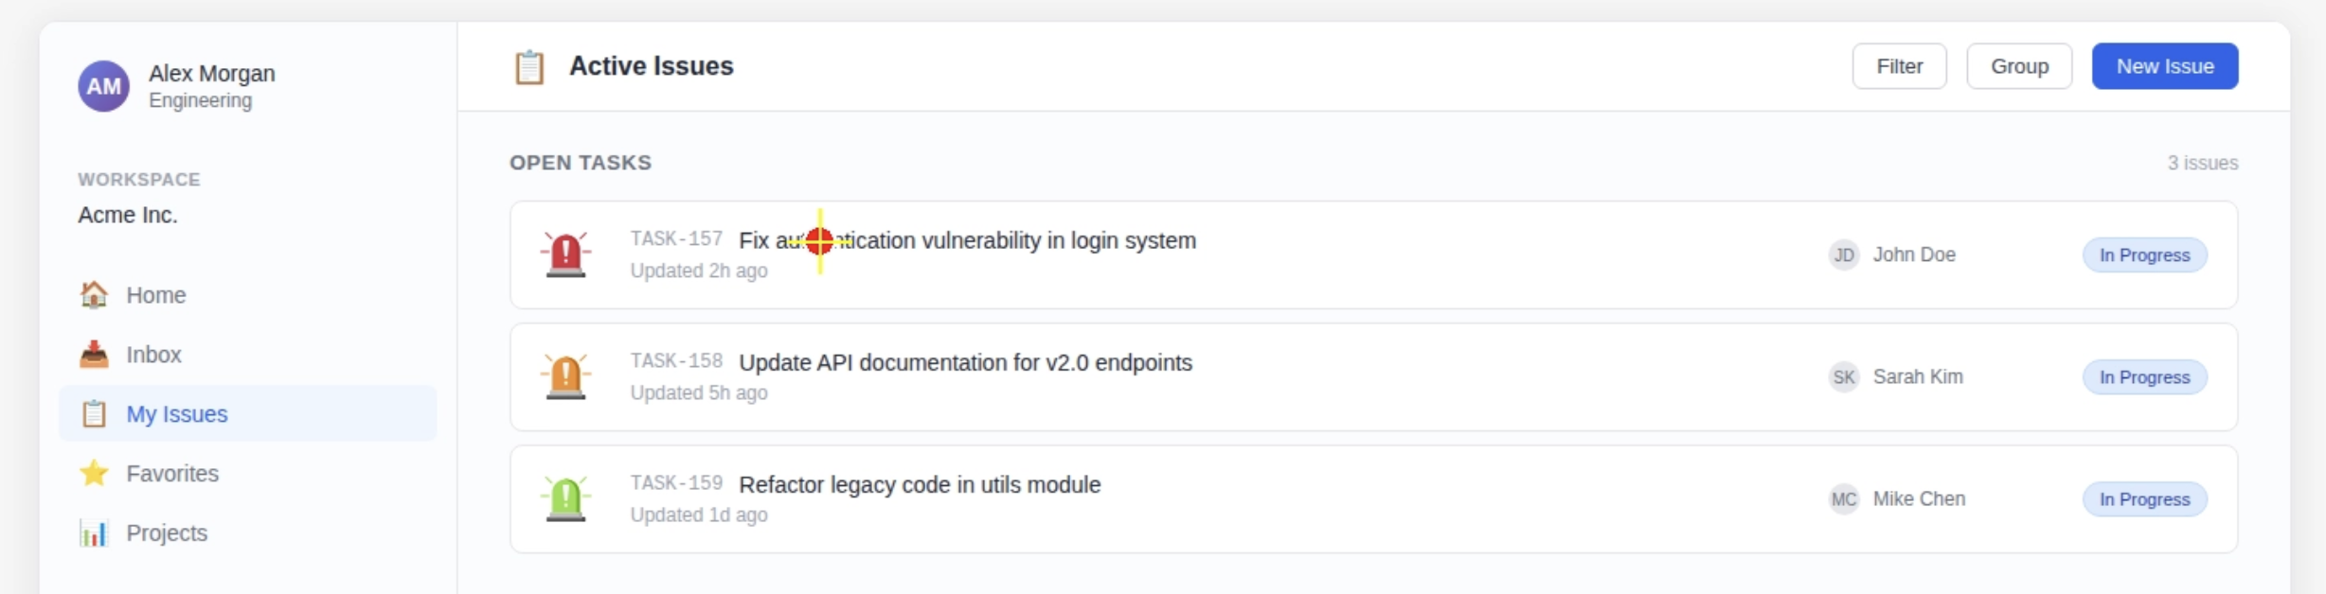The height and width of the screenshot is (594, 2326).
Task: Click the Alex Morgan user name
Action: [212, 73]
